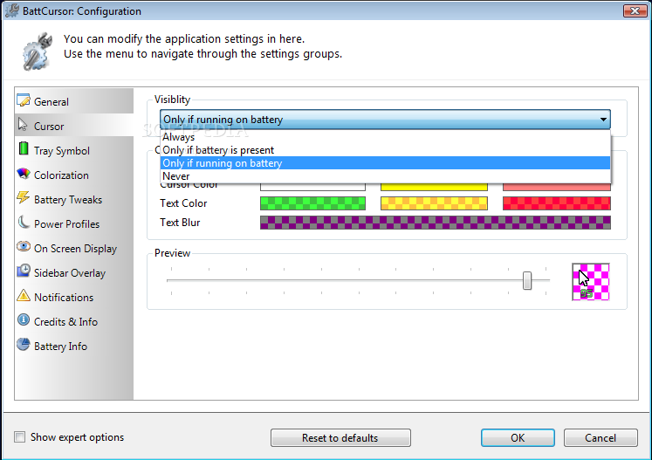Click the Preview slider thumb
The image size is (652, 460).
click(527, 281)
